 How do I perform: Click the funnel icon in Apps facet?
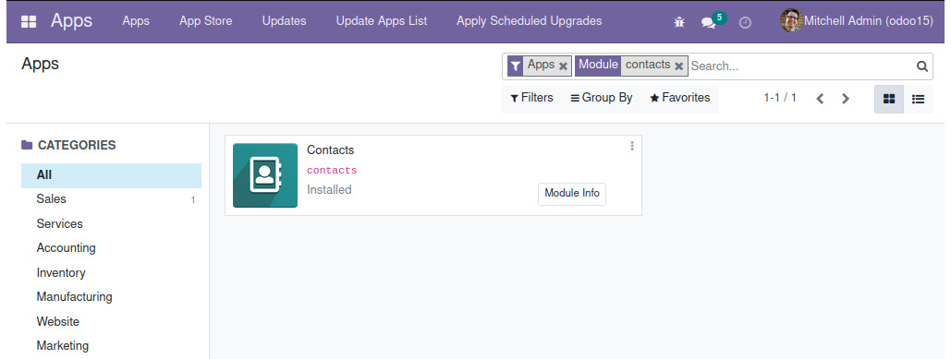[x=515, y=66]
